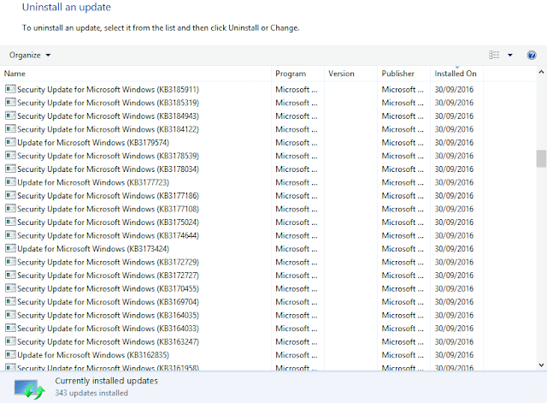Open the Help icon
Viewport: 547px width, 403px height.
[x=532, y=55]
